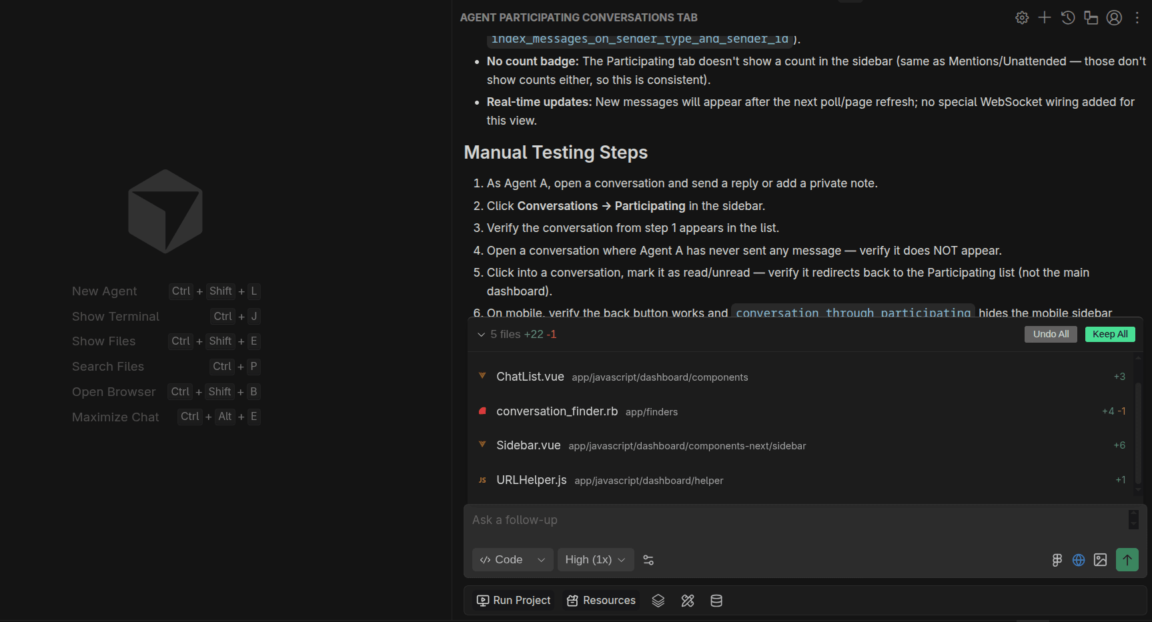Open more options three-dot menu
1152x622 pixels.
pyautogui.click(x=1137, y=18)
